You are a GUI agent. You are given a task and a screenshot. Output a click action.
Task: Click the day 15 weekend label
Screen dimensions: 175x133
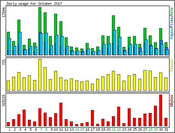coord(82,129)
